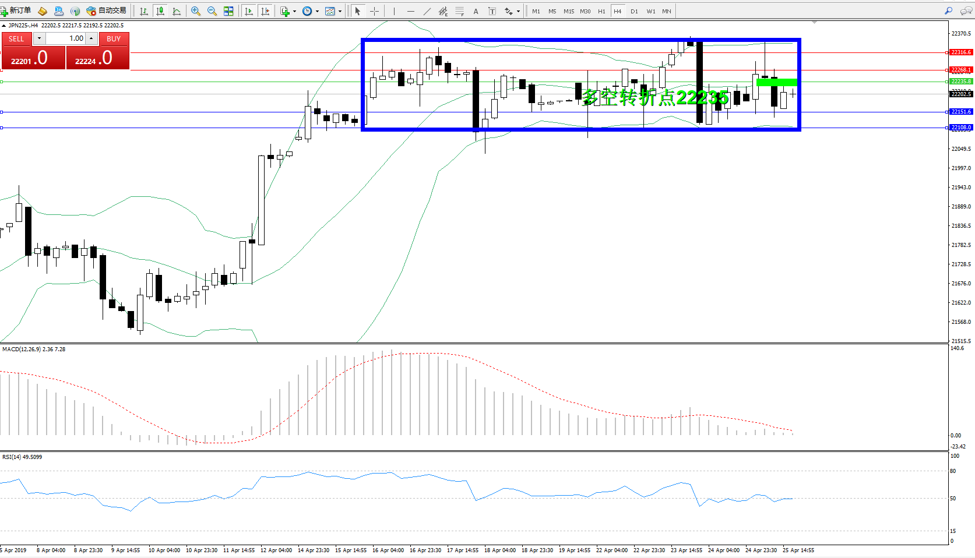The height and width of the screenshot is (558, 975).
Task: Select the D1 timeframe
Action: click(x=634, y=11)
